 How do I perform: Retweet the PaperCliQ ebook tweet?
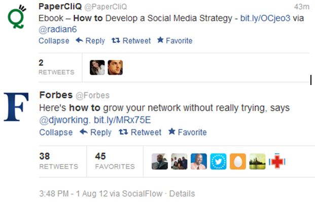coord(131,40)
